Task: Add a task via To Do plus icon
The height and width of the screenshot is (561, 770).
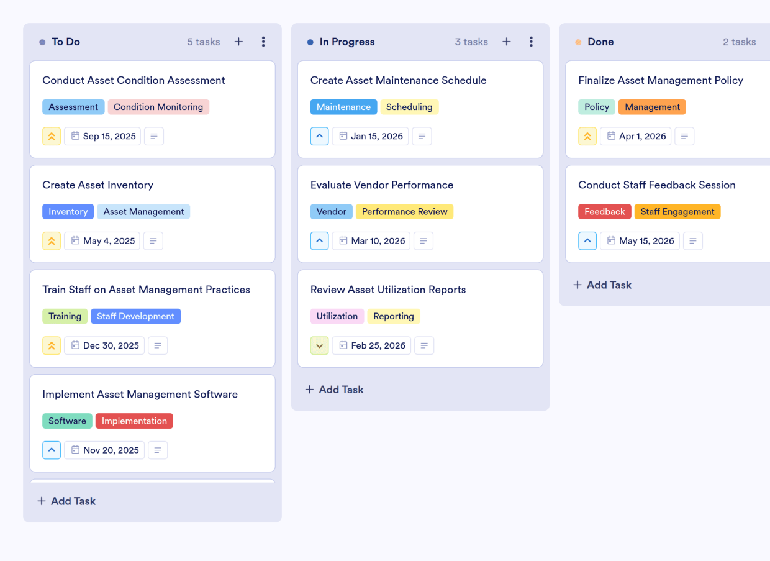Action: (x=238, y=42)
